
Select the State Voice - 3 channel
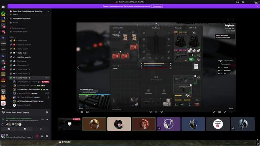pyautogui.click(x=30, y=77)
